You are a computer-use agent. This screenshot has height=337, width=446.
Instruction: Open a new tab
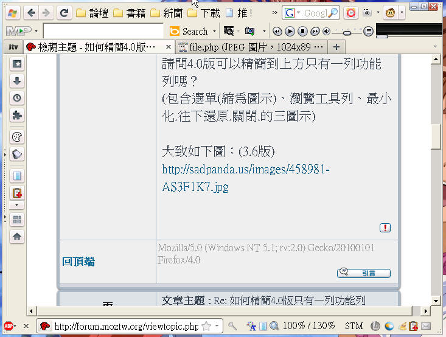point(336,47)
